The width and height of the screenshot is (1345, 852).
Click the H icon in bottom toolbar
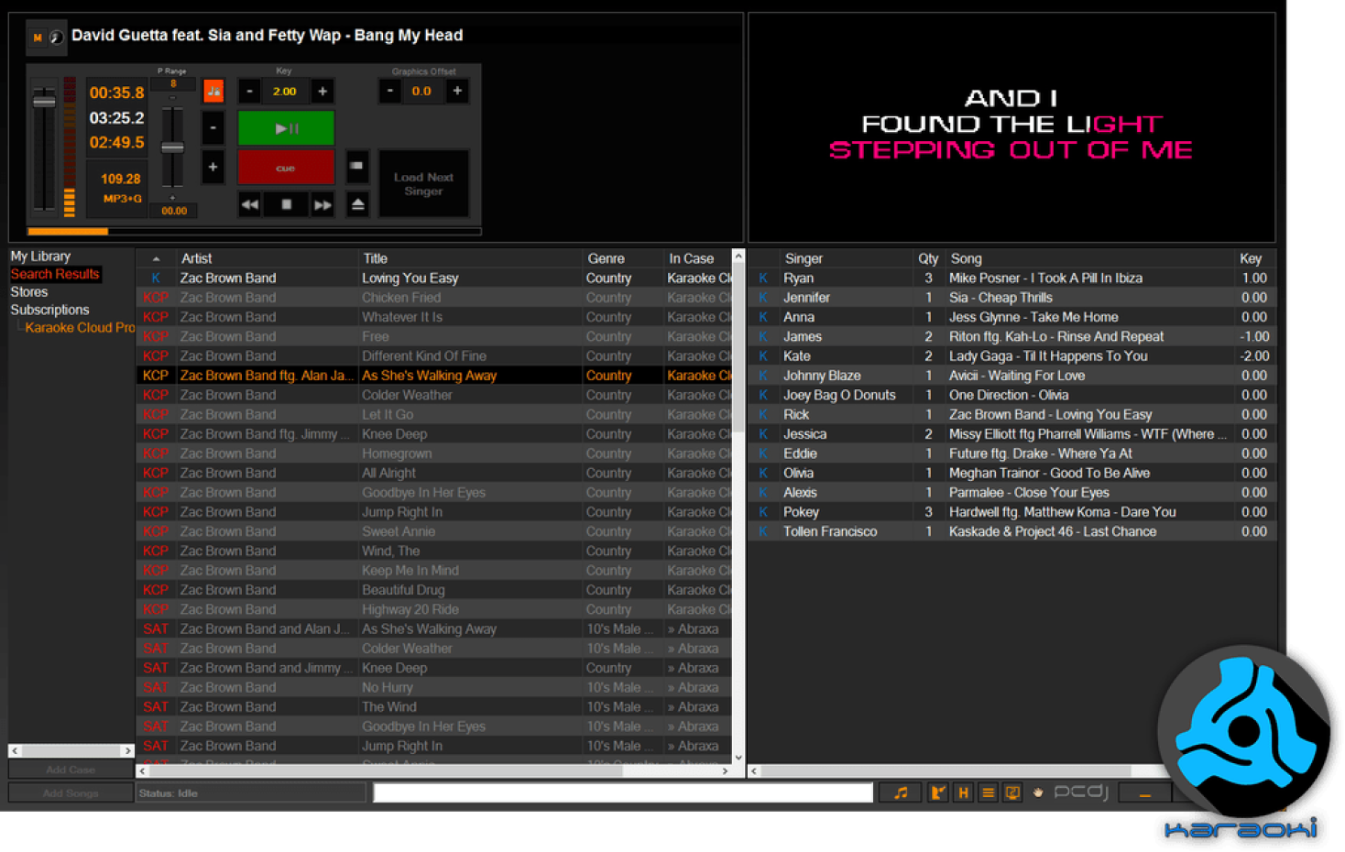[963, 793]
